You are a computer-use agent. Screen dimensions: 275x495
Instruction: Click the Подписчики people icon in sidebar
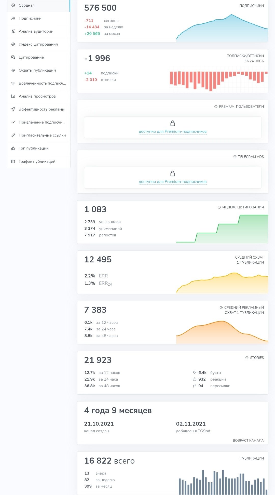13,18
